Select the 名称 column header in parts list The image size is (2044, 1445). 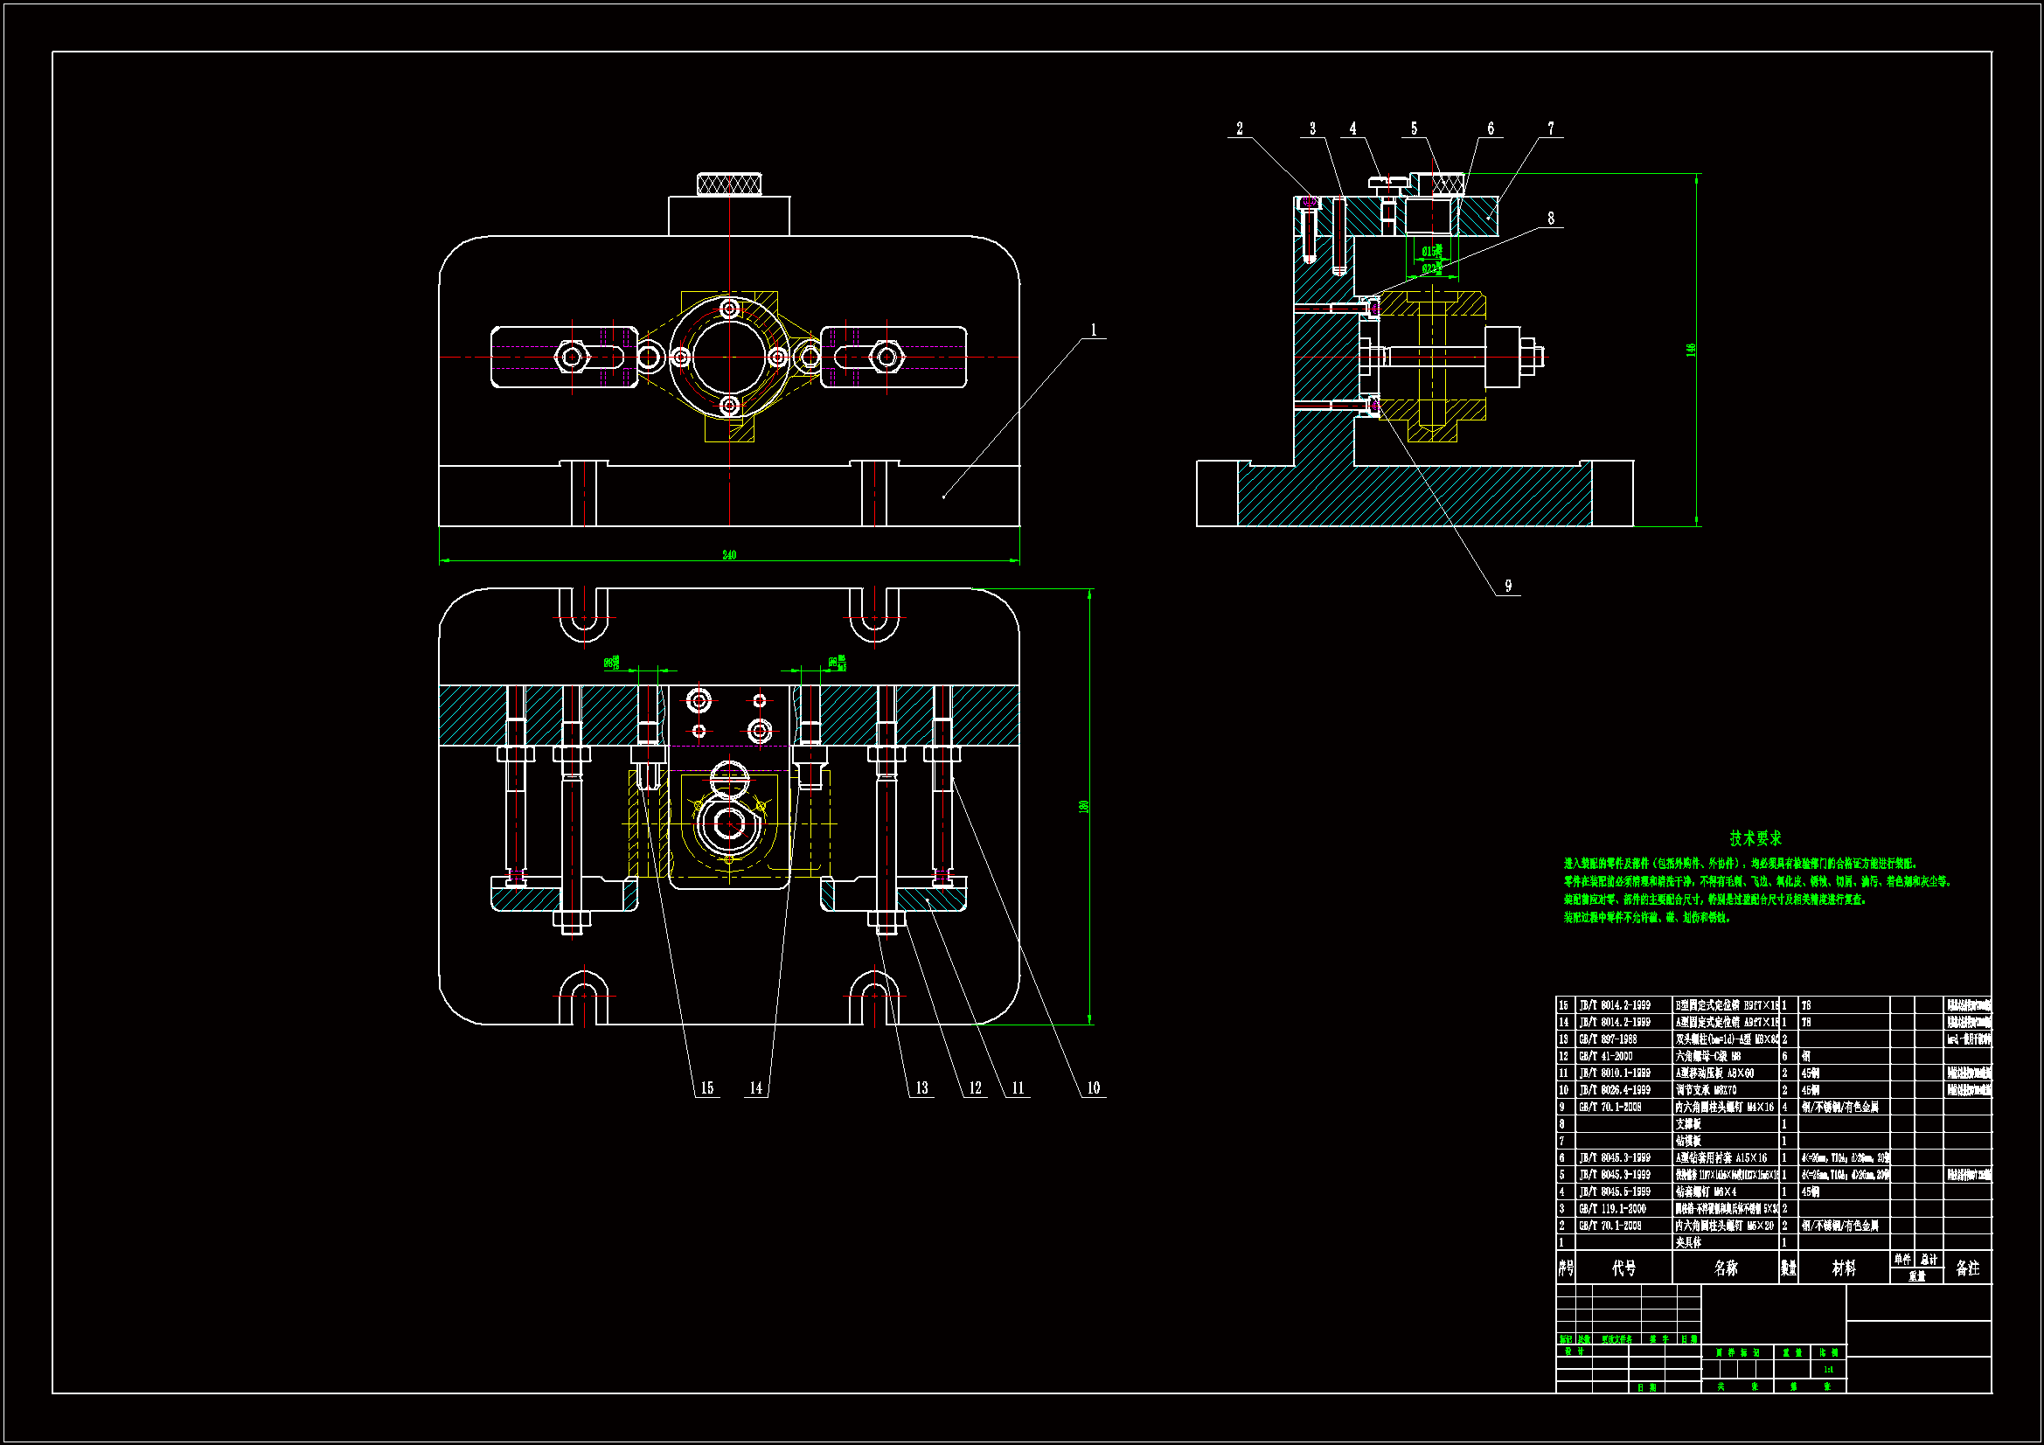click(1725, 1268)
